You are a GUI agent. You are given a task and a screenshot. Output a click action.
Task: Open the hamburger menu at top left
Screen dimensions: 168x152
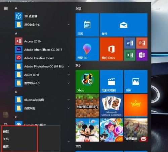[x=6, y=8]
